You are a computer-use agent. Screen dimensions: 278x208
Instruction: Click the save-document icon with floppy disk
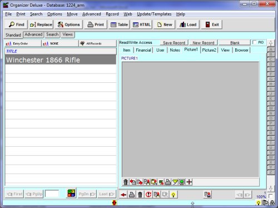click(x=207, y=195)
